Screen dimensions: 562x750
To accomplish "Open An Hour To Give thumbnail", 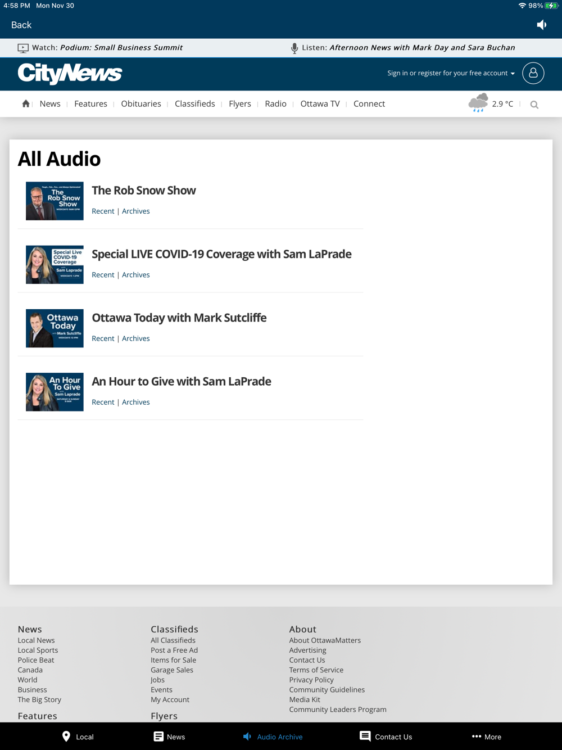I will [x=55, y=392].
